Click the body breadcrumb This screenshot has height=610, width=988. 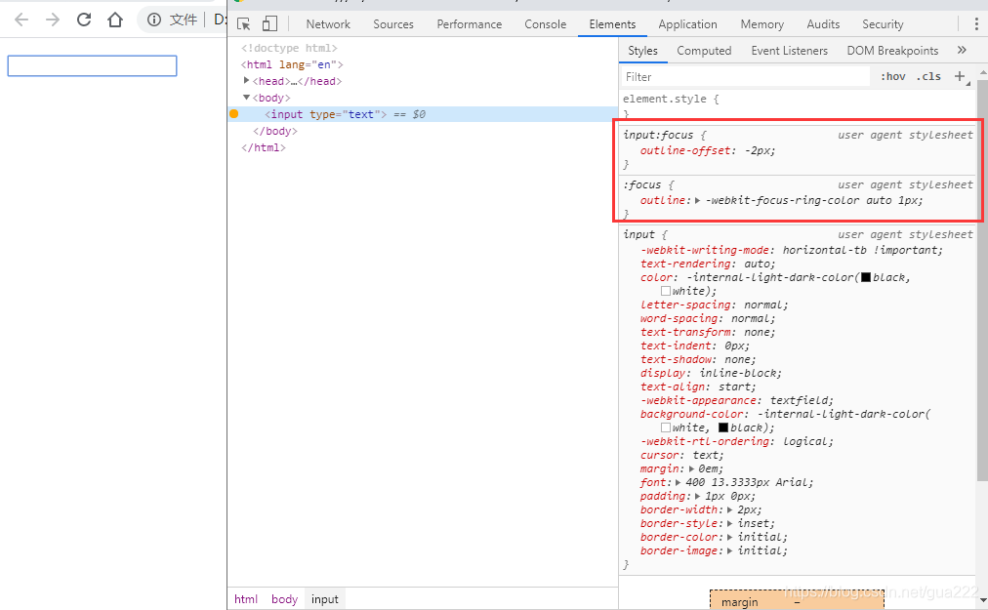(x=284, y=598)
